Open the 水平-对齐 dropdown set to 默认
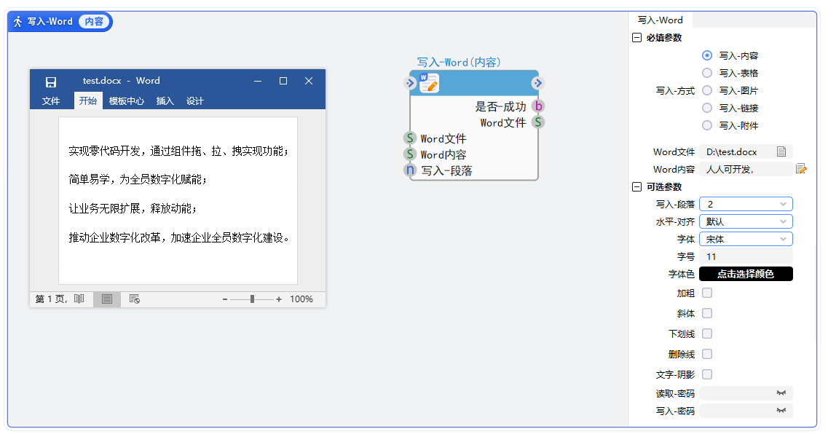The width and height of the screenshot is (828, 434). click(x=746, y=221)
